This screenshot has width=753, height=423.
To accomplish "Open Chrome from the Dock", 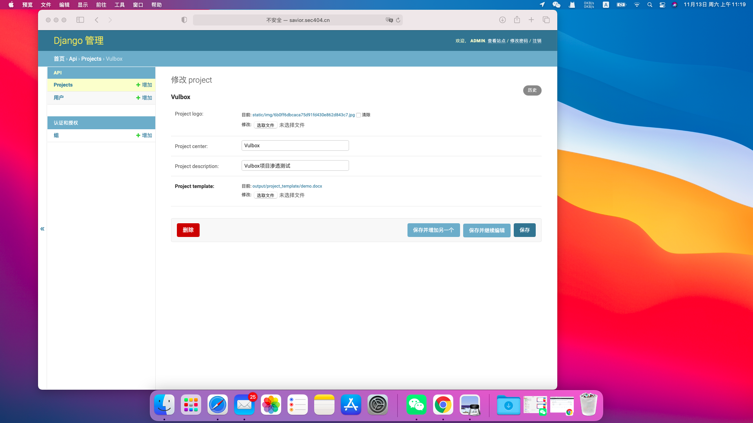I will coord(443,405).
